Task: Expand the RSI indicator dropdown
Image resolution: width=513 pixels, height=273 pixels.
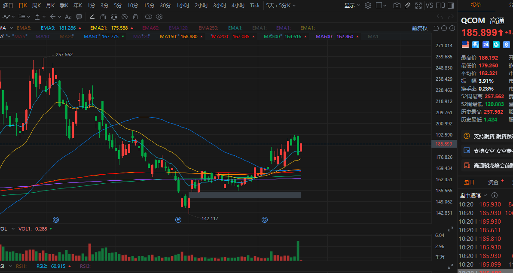Action: tap(10, 266)
